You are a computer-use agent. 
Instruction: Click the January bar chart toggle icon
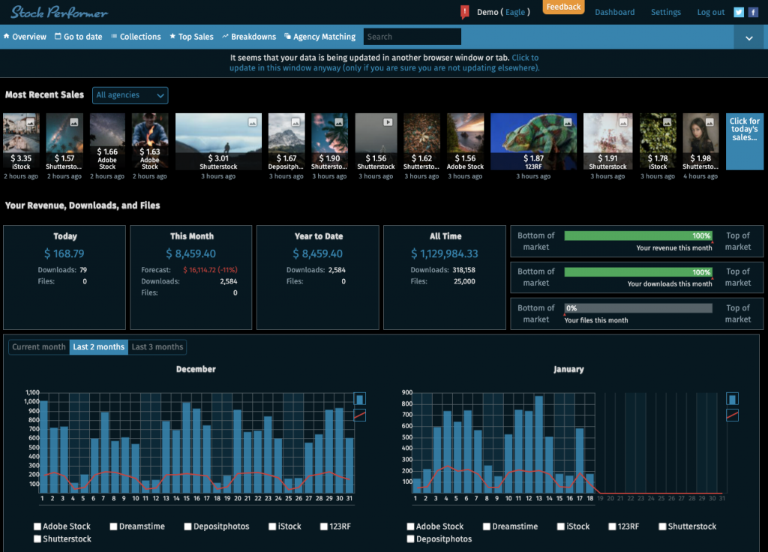pos(732,399)
